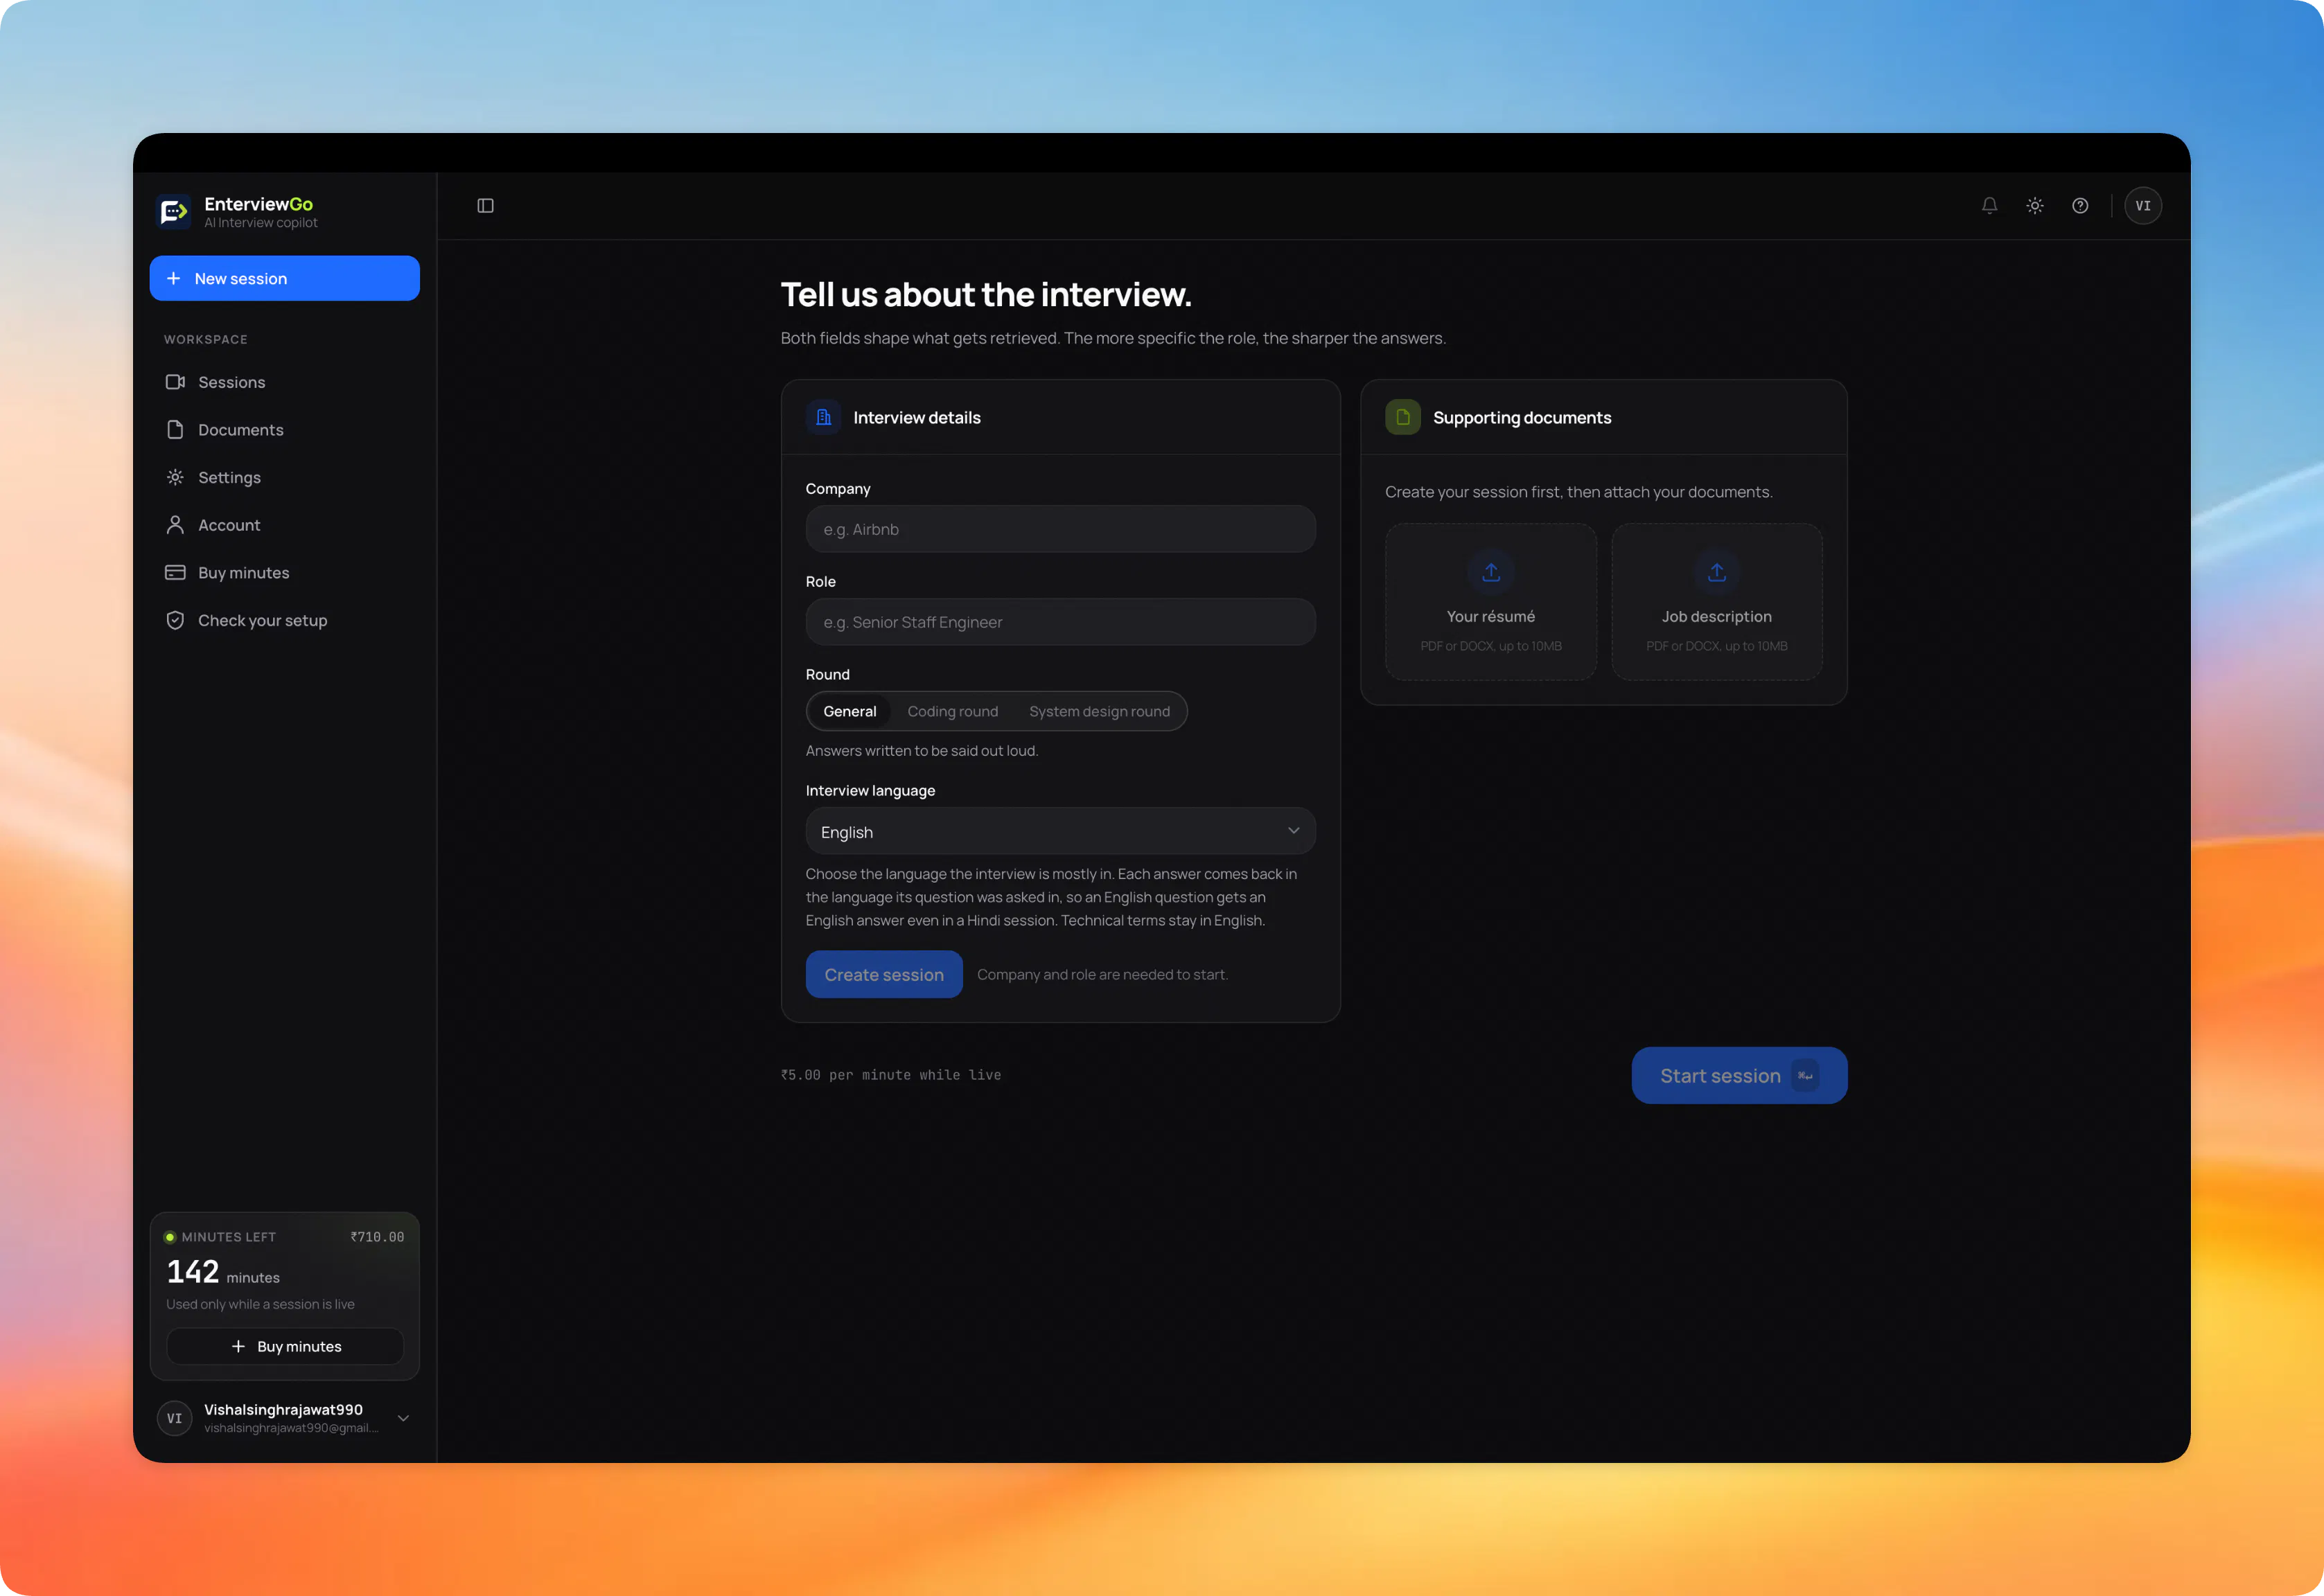
Task: Click the AI Interview copilot tagline
Action: (x=260, y=223)
